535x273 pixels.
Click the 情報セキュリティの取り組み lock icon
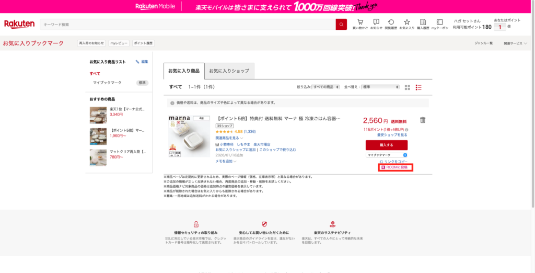click(x=196, y=224)
